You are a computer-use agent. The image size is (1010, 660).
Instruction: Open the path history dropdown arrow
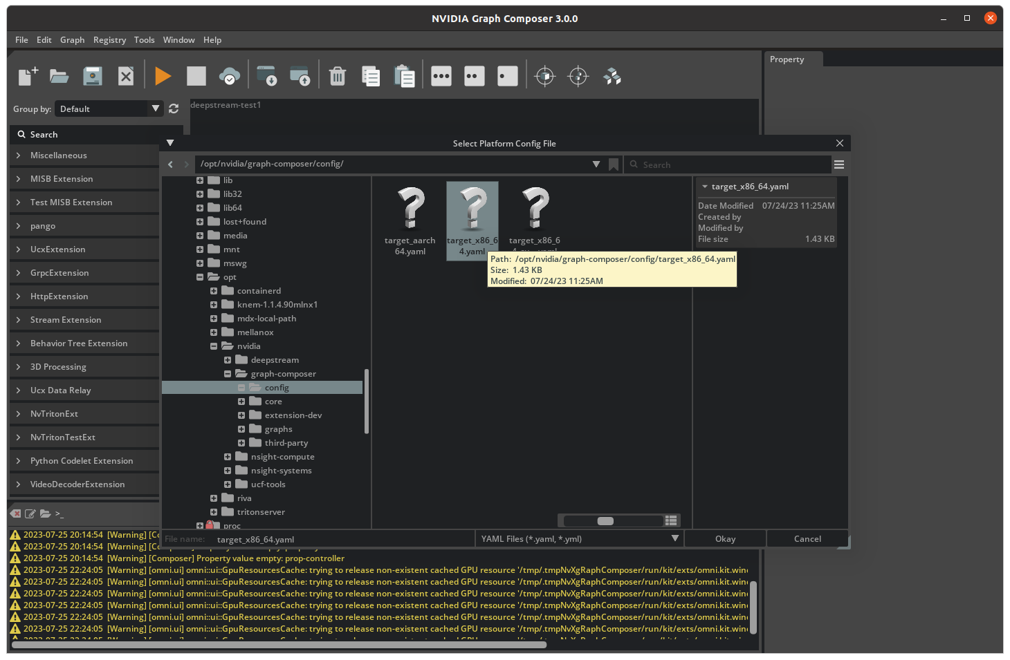596,164
